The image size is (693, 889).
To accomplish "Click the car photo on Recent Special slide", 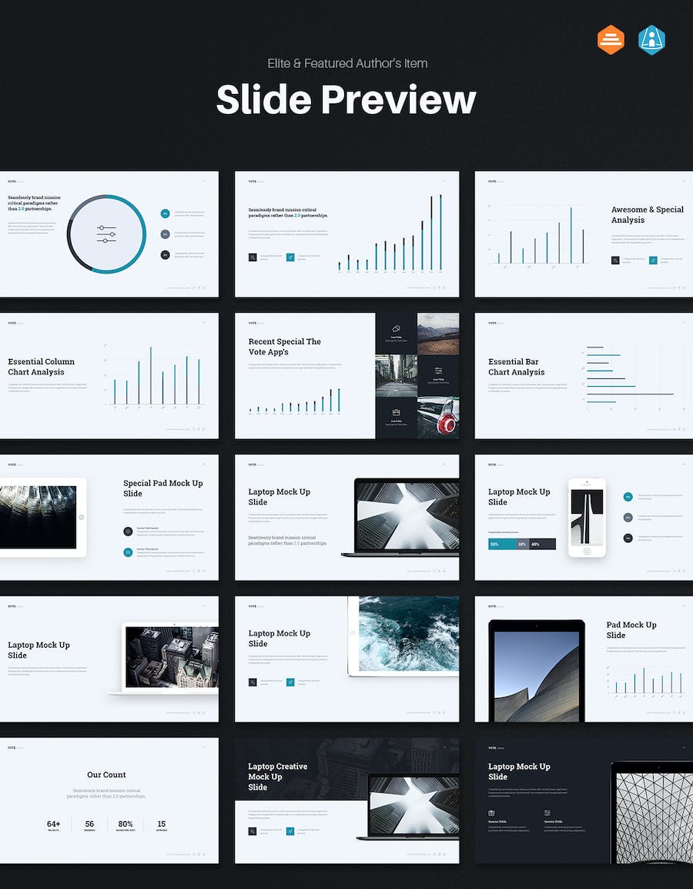I will click(438, 417).
